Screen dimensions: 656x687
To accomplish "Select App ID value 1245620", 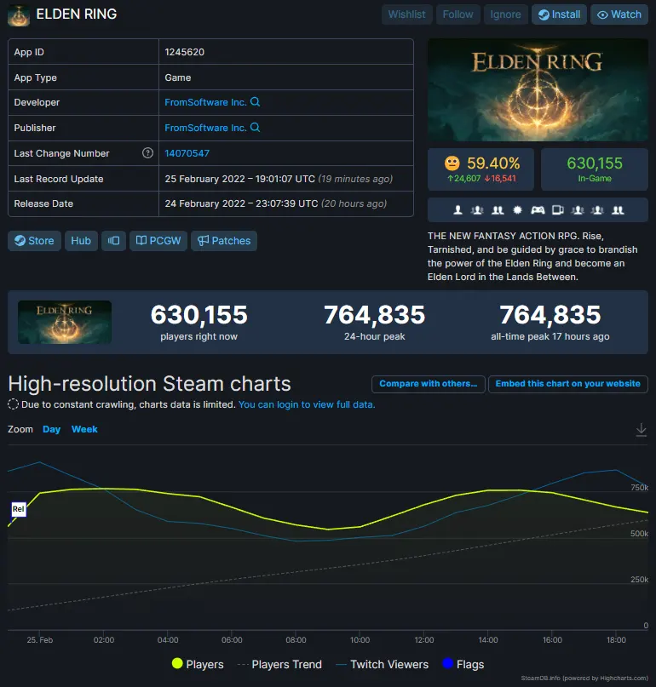I will [185, 52].
